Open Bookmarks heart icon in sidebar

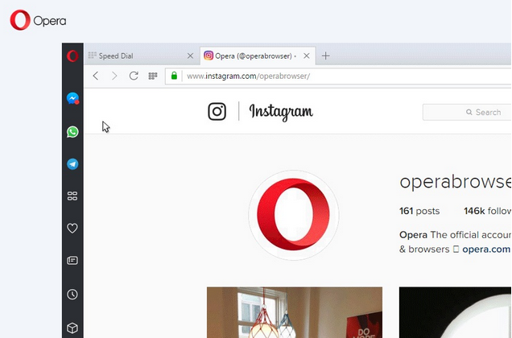click(72, 228)
